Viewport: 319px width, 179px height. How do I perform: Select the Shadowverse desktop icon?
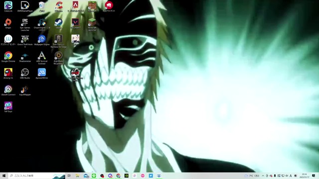tap(25, 57)
